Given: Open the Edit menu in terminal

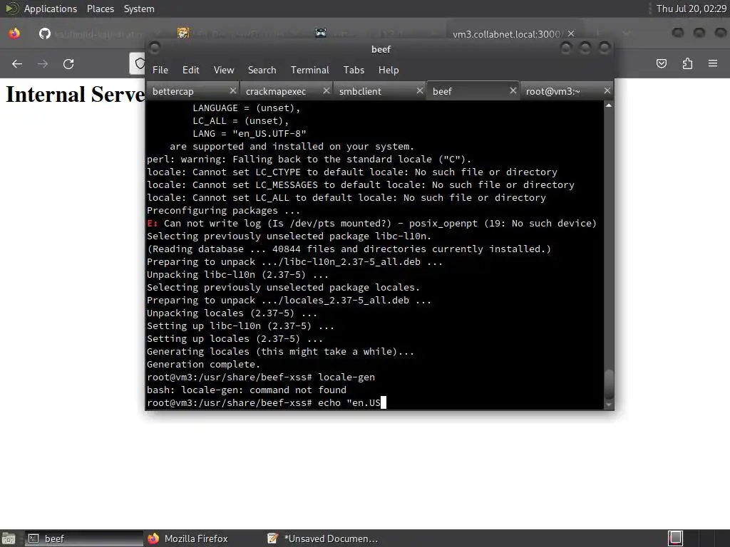Looking at the screenshot, I should [x=190, y=70].
